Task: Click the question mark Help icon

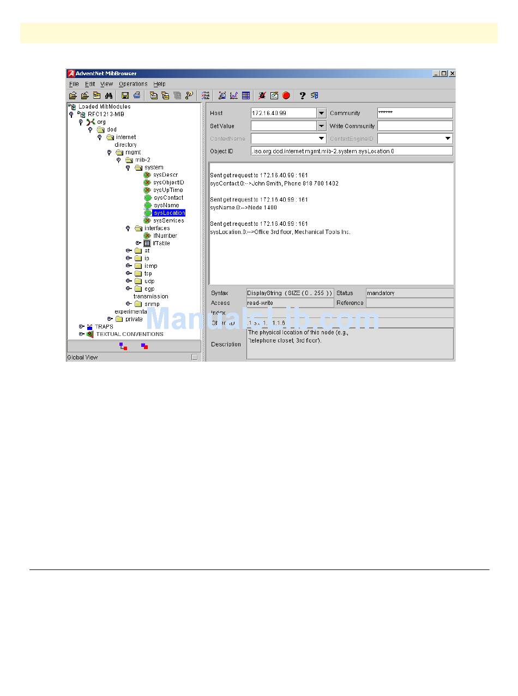Action: click(x=303, y=95)
